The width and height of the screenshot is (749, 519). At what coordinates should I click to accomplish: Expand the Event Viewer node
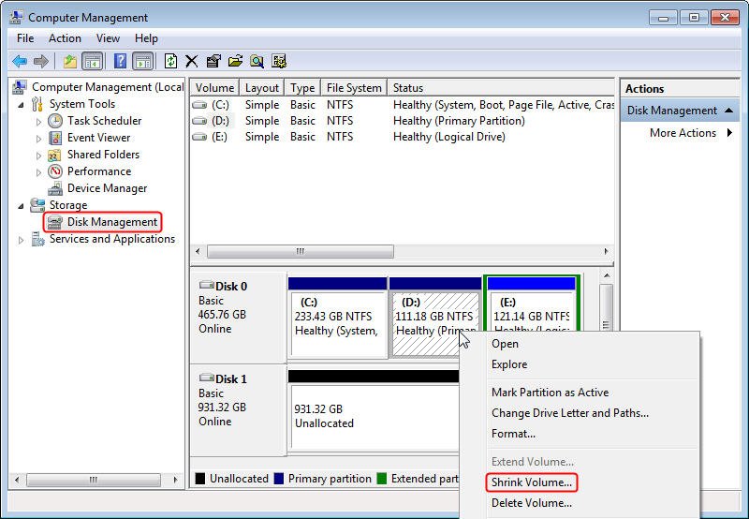click(38, 139)
